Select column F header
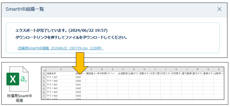The height and width of the screenshot is (107, 230). (x=123, y=70)
